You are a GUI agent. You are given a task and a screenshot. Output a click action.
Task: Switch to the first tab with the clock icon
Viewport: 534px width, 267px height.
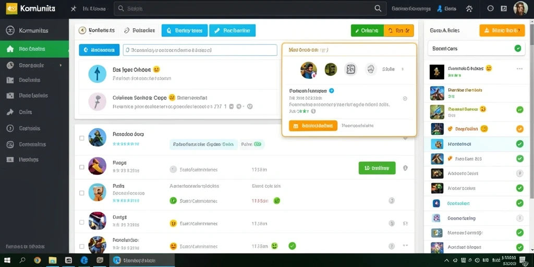pyautogui.click(x=96, y=30)
